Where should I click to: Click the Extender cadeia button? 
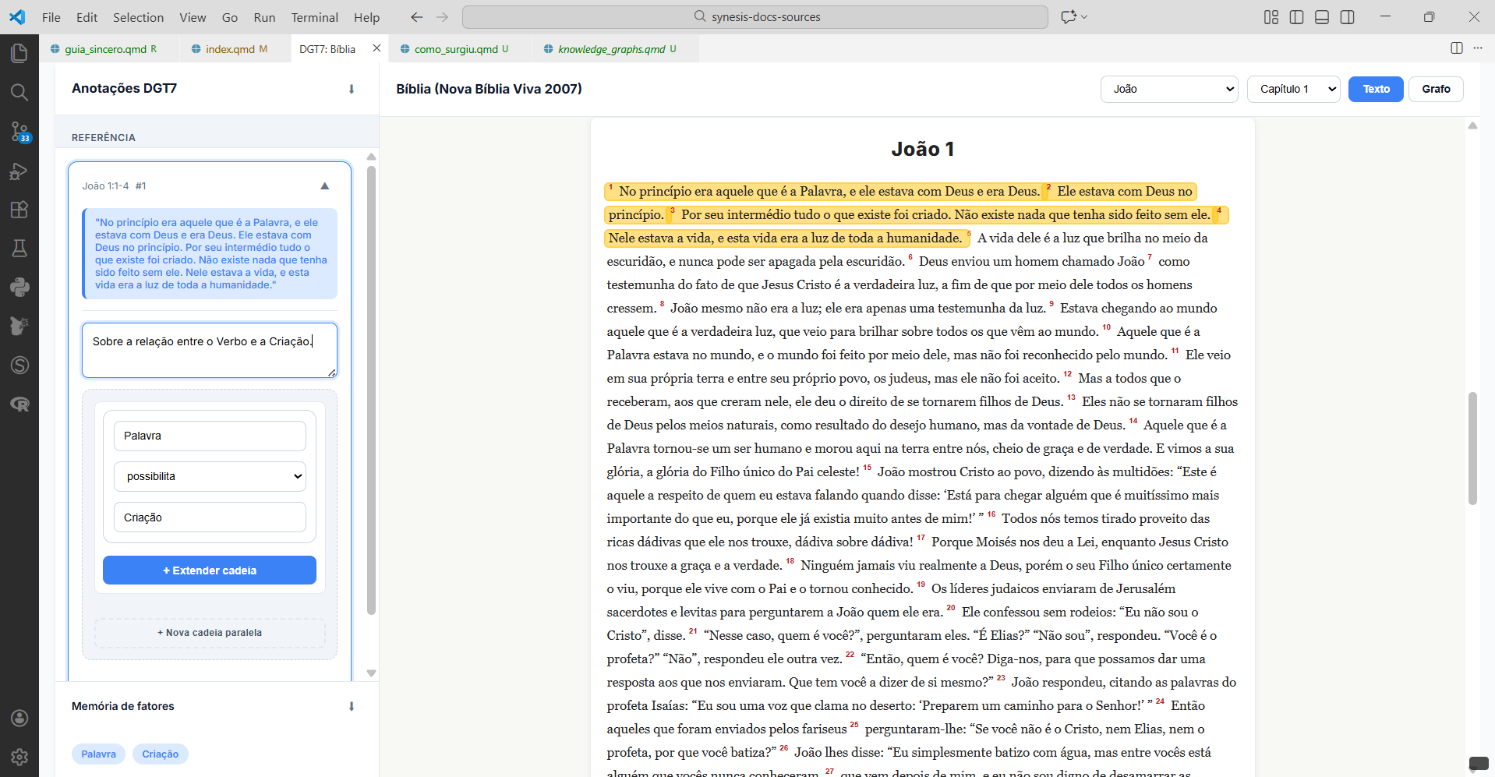(x=210, y=570)
